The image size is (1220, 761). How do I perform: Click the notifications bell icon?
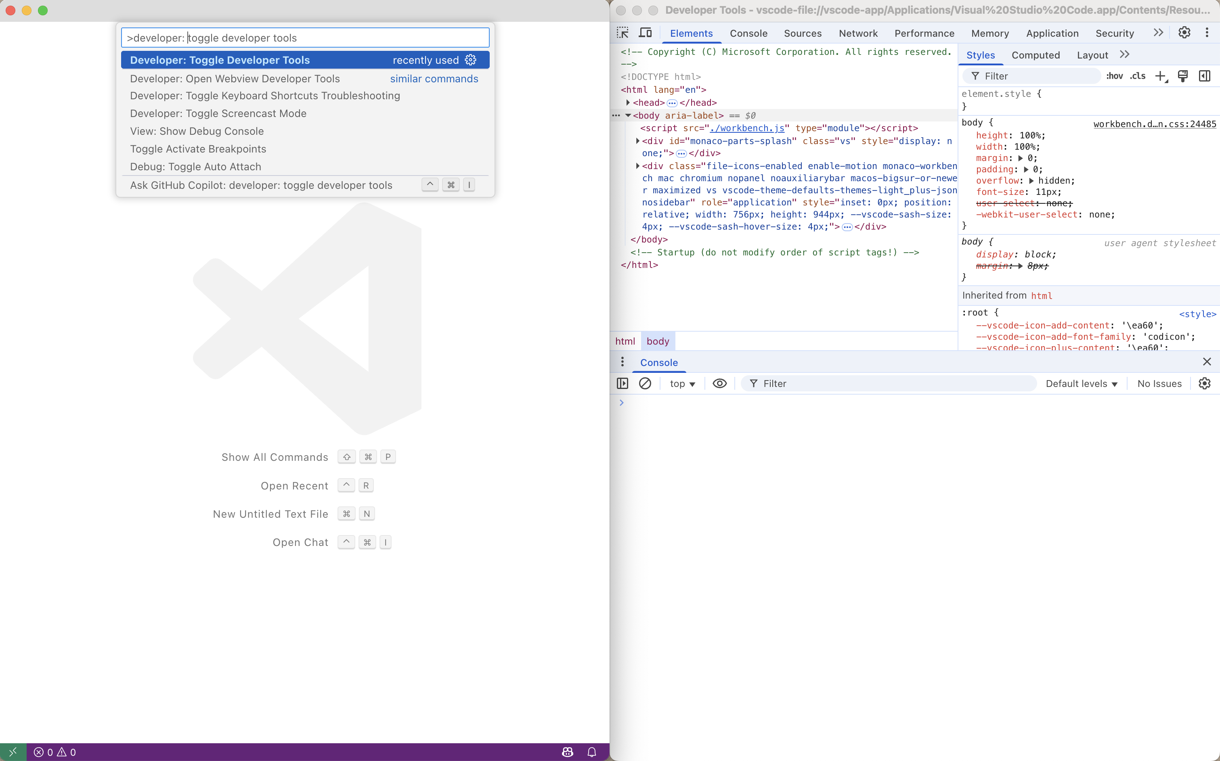click(x=591, y=752)
